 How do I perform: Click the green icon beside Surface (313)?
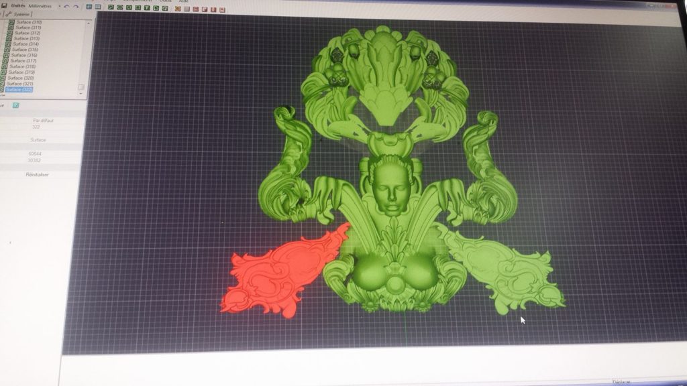tap(9, 38)
